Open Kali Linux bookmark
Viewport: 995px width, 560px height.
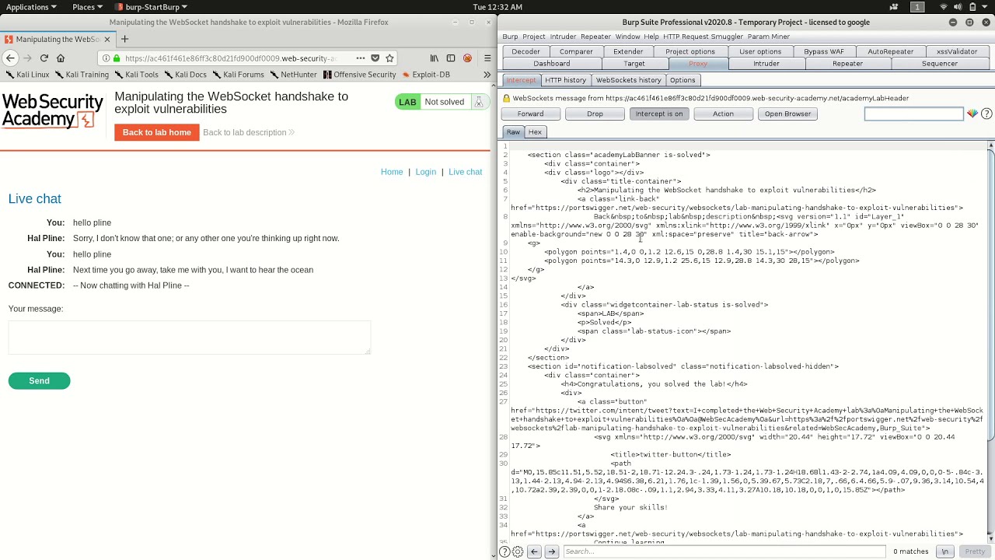pos(27,75)
